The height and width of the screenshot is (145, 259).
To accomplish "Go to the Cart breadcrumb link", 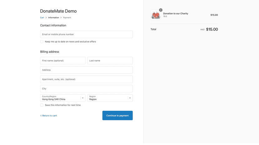I will tap(42, 18).
